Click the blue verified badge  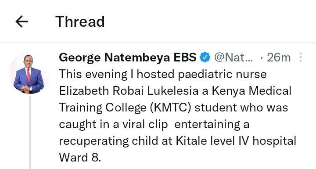point(205,57)
